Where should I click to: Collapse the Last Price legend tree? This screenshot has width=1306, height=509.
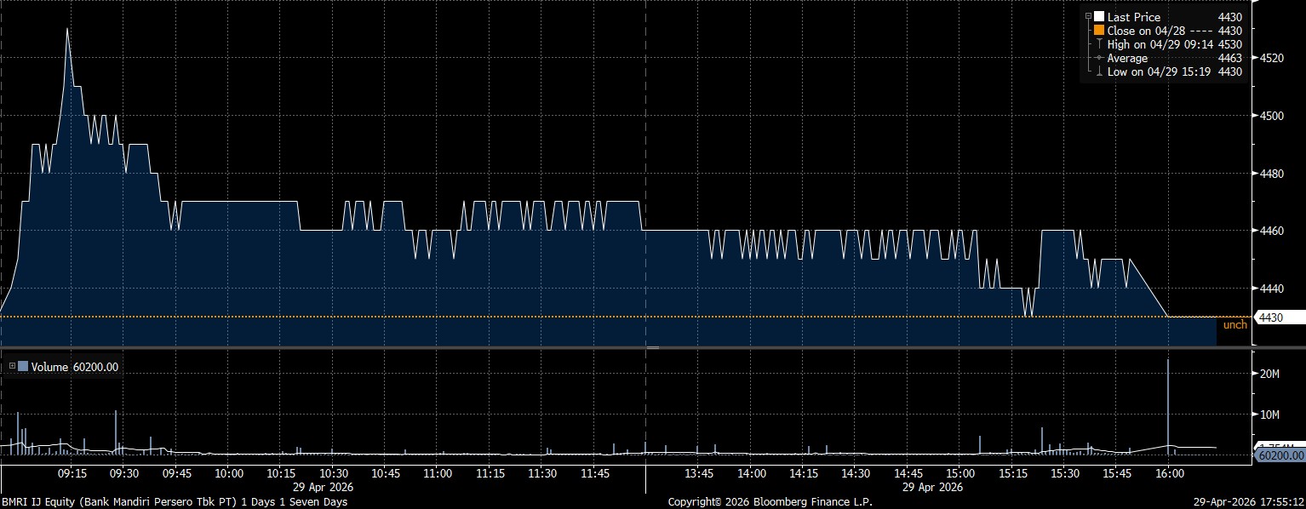click(x=1088, y=17)
